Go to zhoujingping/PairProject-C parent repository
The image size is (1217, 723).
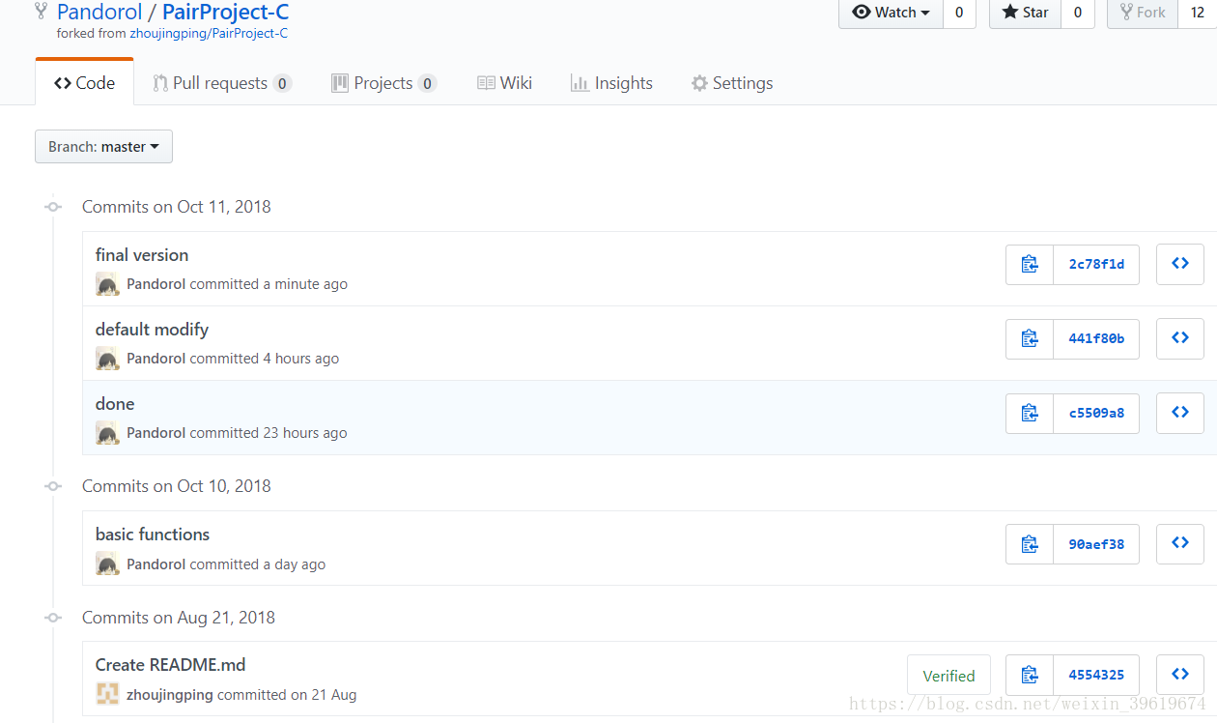click(209, 33)
